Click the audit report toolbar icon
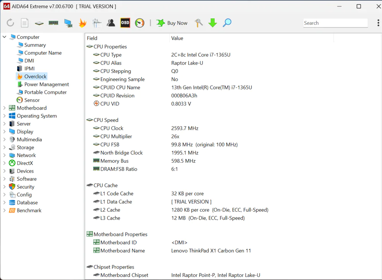382x280 pixels. coord(97,23)
